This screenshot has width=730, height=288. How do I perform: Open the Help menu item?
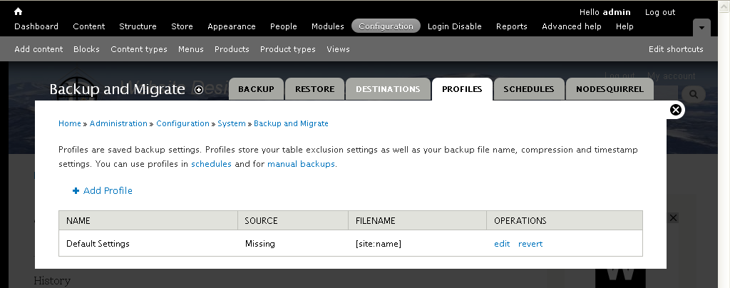click(624, 26)
